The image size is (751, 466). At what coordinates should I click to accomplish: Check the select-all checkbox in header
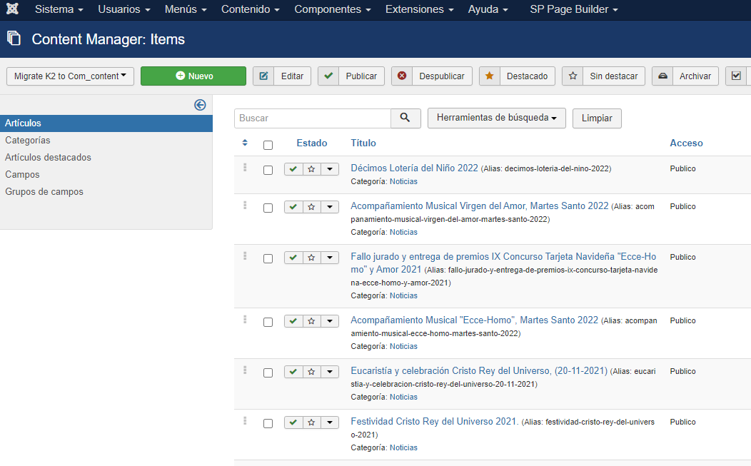[x=268, y=145]
